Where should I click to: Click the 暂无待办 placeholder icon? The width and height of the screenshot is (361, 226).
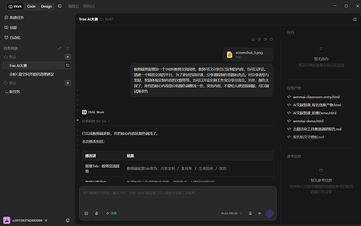pos(321,49)
